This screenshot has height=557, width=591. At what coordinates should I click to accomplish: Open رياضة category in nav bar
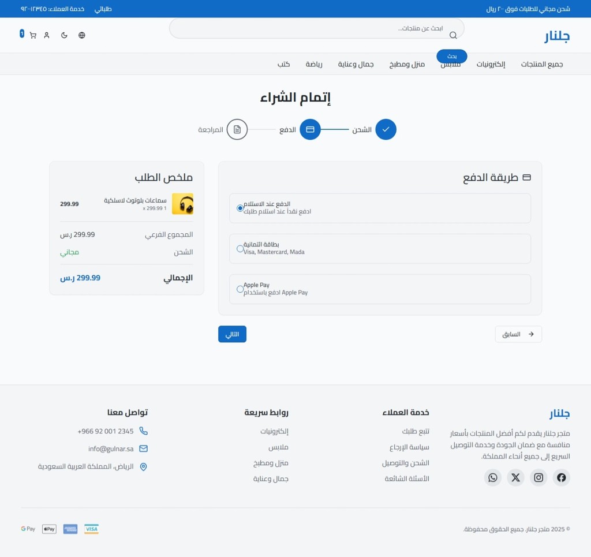click(x=314, y=64)
